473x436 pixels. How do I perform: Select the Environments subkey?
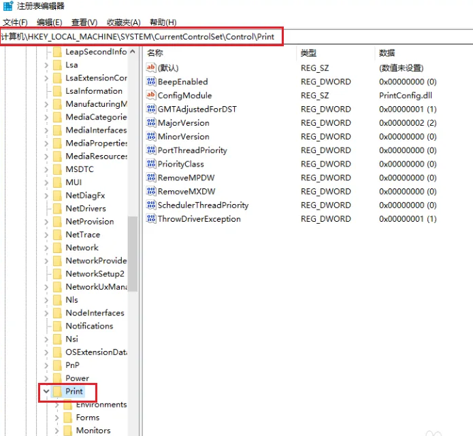(101, 404)
